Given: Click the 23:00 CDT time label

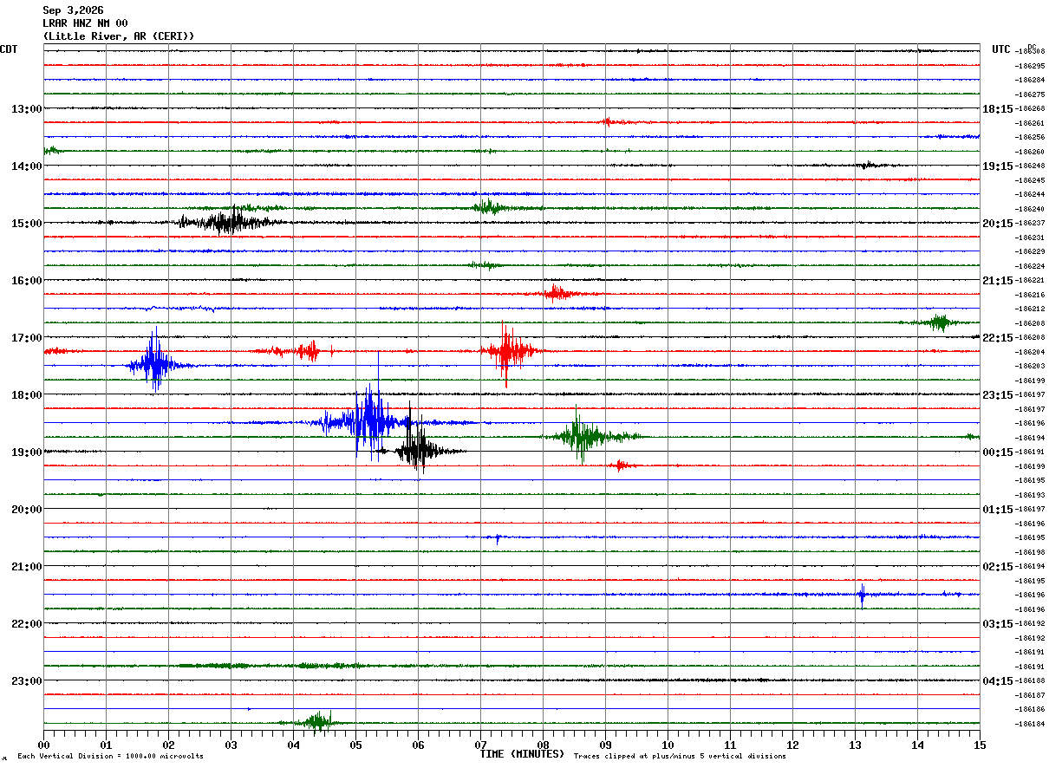Looking at the screenshot, I should click(x=27, y=681).
